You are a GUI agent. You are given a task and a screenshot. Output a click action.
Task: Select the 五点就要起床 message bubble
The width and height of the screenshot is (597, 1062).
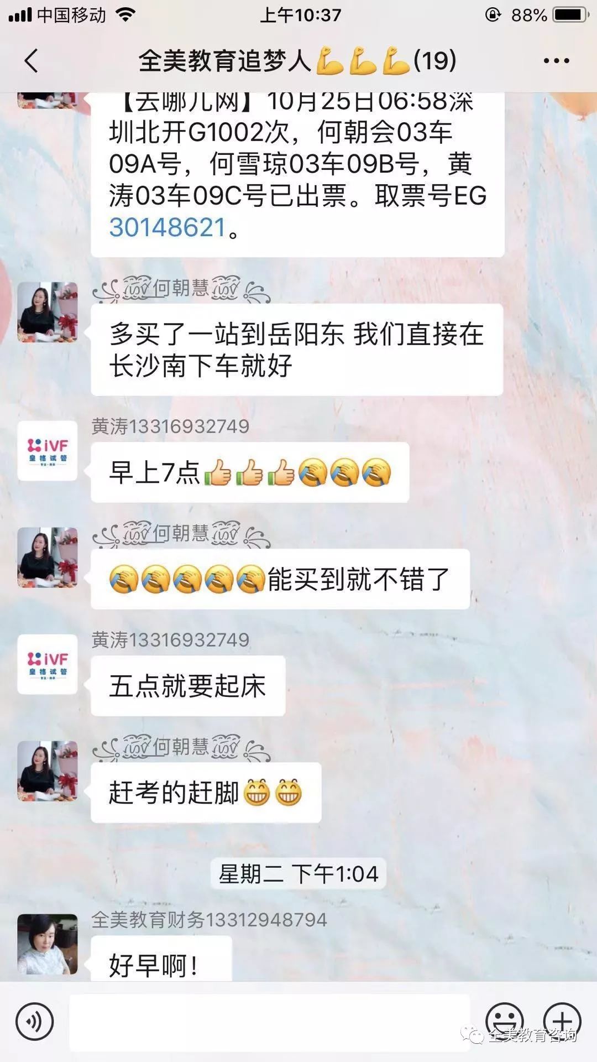tap(188, 686)
